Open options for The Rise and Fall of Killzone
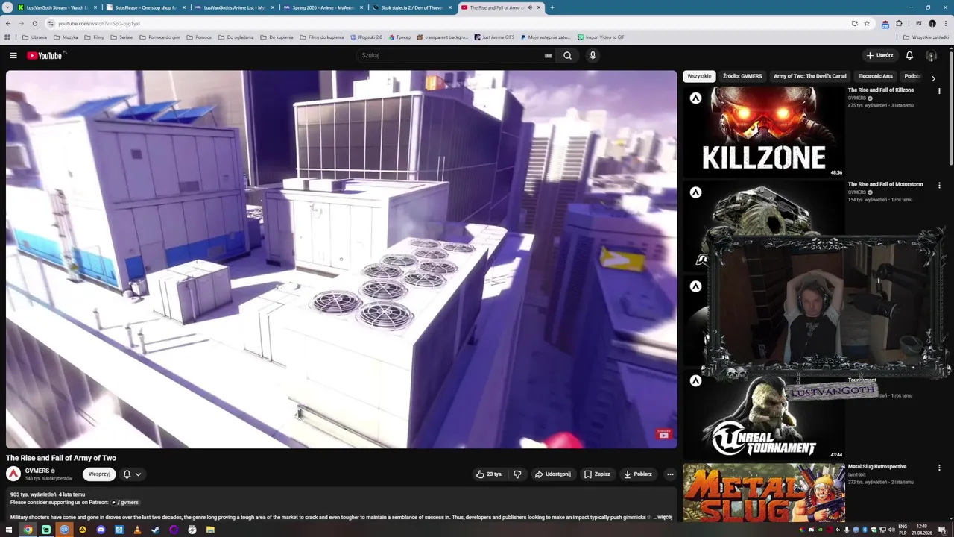The width and height of the screenshot is (954, 537). (939, 91)
